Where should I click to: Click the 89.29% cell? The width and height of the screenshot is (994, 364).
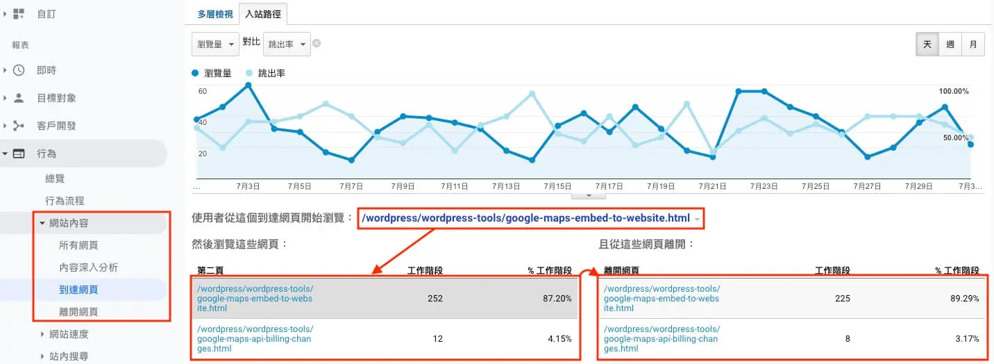[965, 299]
